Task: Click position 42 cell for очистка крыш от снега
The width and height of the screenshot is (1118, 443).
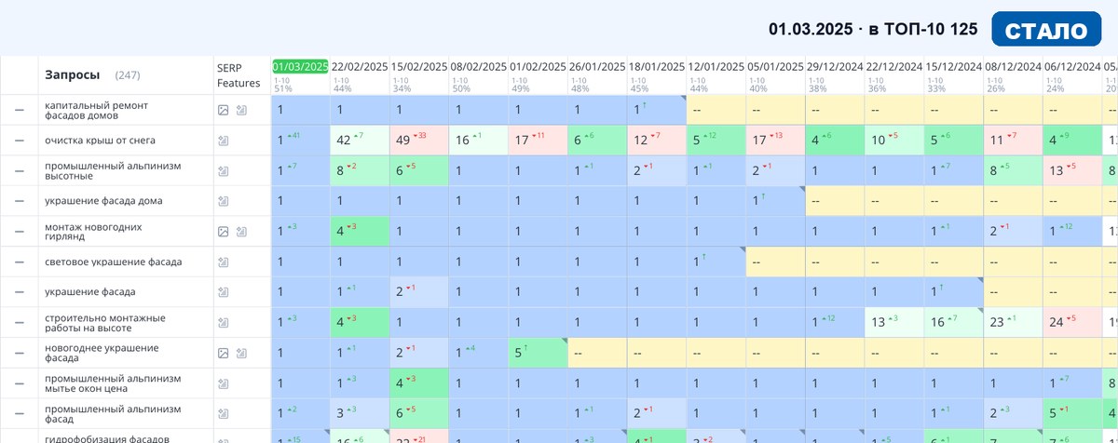Action: pos(360,141)
